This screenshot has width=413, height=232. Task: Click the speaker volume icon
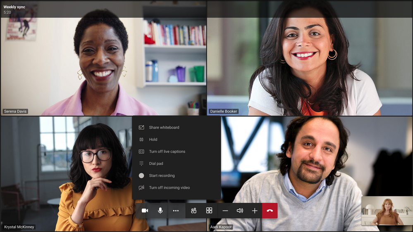pos(240,211)
